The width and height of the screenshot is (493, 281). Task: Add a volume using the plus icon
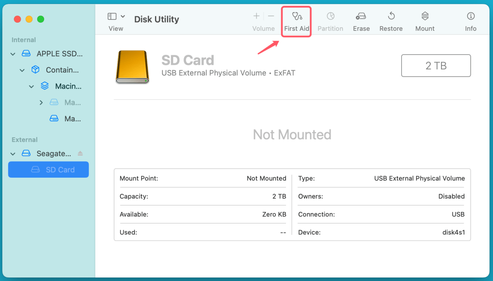coord(256,16)
